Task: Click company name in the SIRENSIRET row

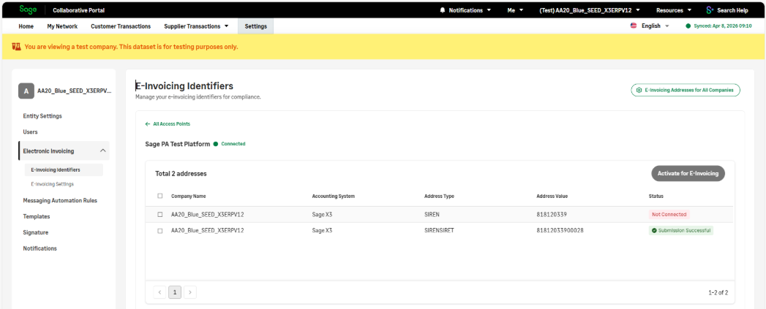Action: (208, 230)
